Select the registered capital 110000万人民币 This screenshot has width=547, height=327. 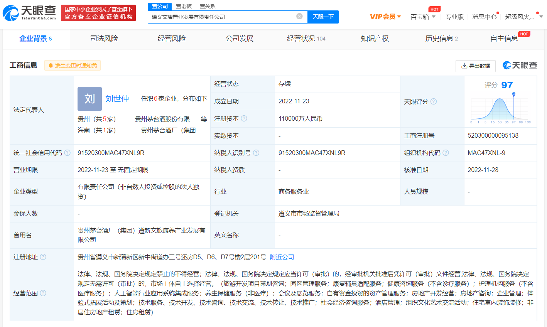pyautogui.click(x=301, y=118)
